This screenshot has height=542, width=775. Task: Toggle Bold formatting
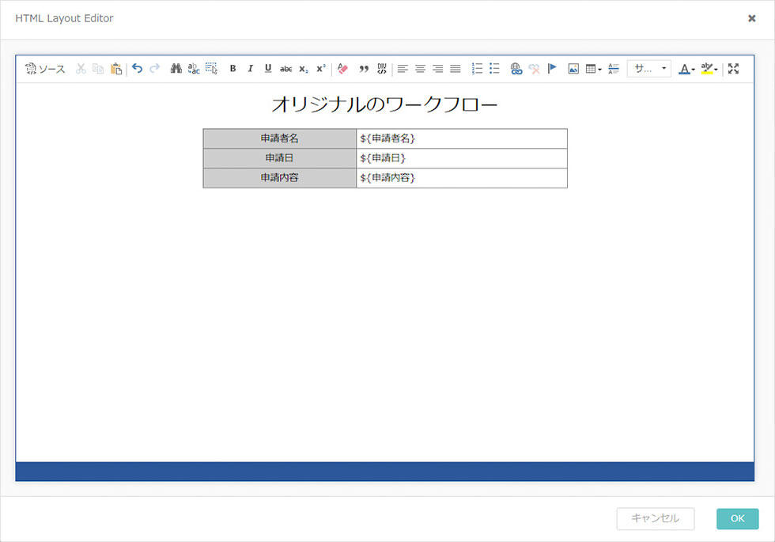coord(232,69)
